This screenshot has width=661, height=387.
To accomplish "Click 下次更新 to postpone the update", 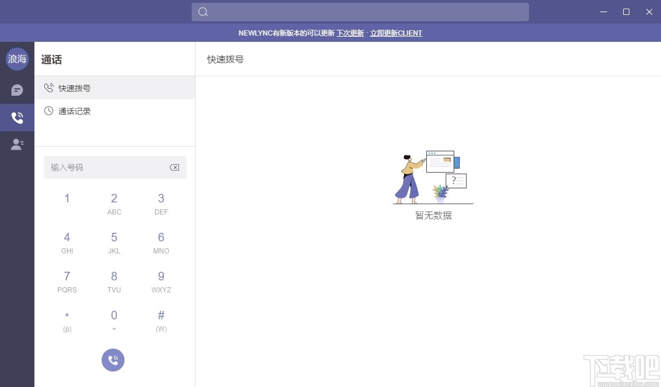I will [x=350, y=33].
